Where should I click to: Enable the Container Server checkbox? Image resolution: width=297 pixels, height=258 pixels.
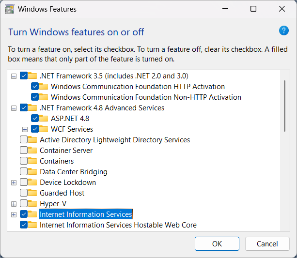click(24, 150)
